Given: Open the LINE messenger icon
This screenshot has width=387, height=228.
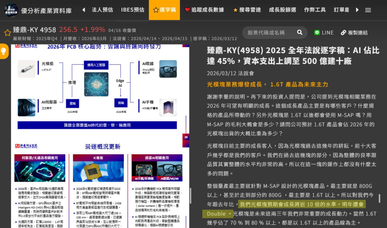Looking at the screenshot, I should [317, 32].
